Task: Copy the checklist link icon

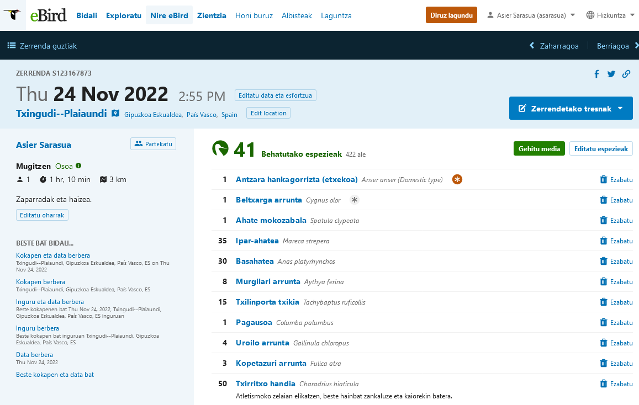Action: coord(626,73)
